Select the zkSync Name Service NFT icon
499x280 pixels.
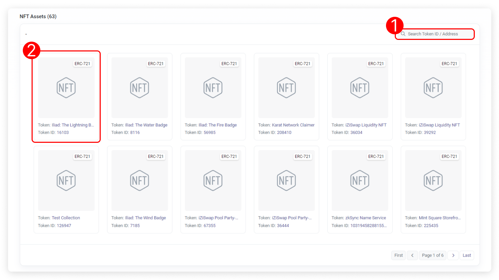point(360,180)
